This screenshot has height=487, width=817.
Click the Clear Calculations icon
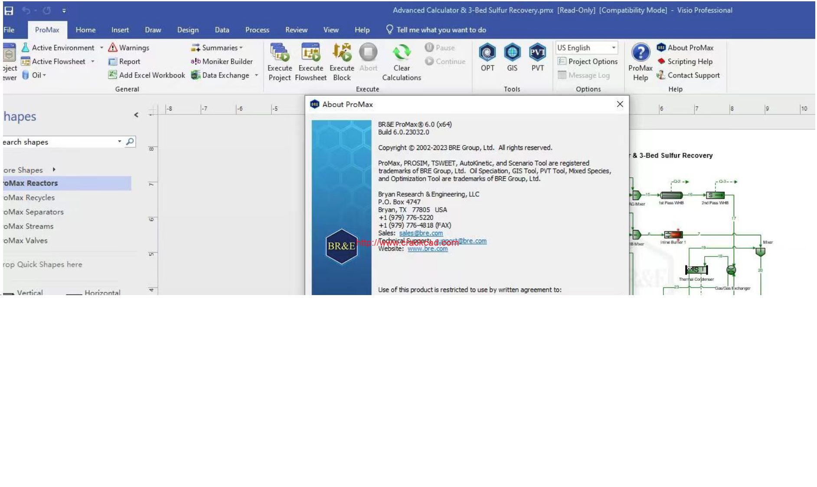click(x=402, y=52)
